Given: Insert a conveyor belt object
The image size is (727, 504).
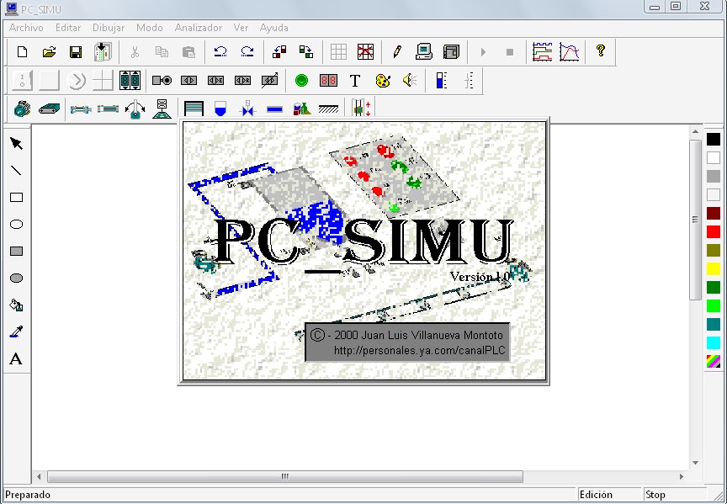Looking at the screenshot, I should tap(49, 109).
